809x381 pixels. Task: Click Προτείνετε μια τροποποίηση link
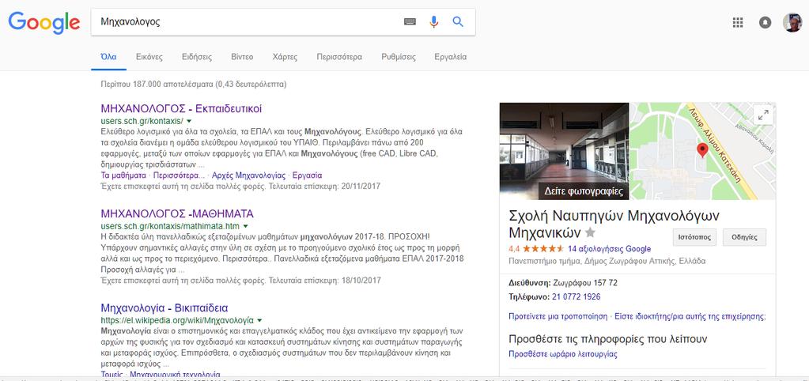point(559,316)
